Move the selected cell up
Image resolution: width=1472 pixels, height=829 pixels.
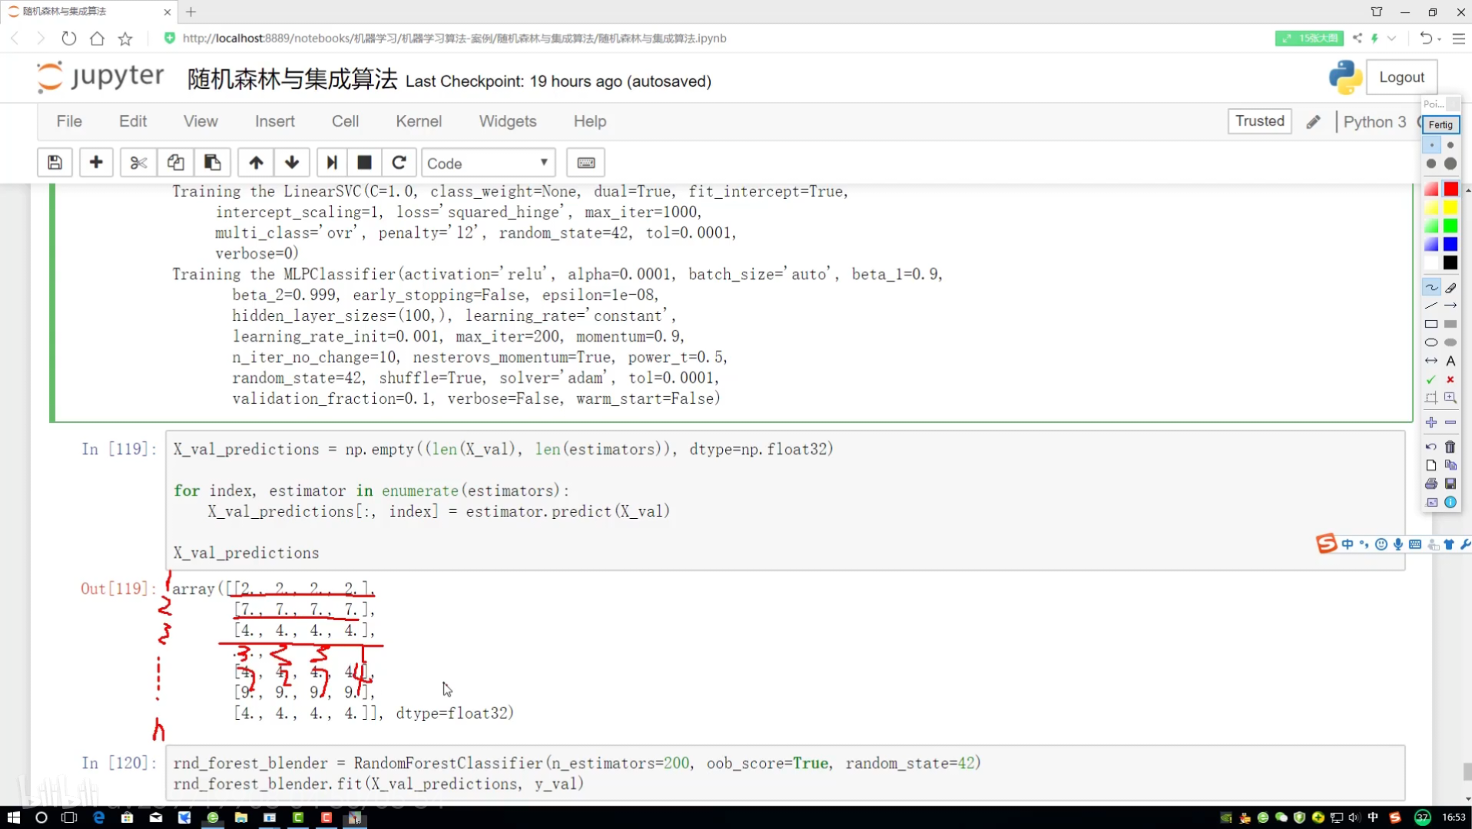coord(256,163)
